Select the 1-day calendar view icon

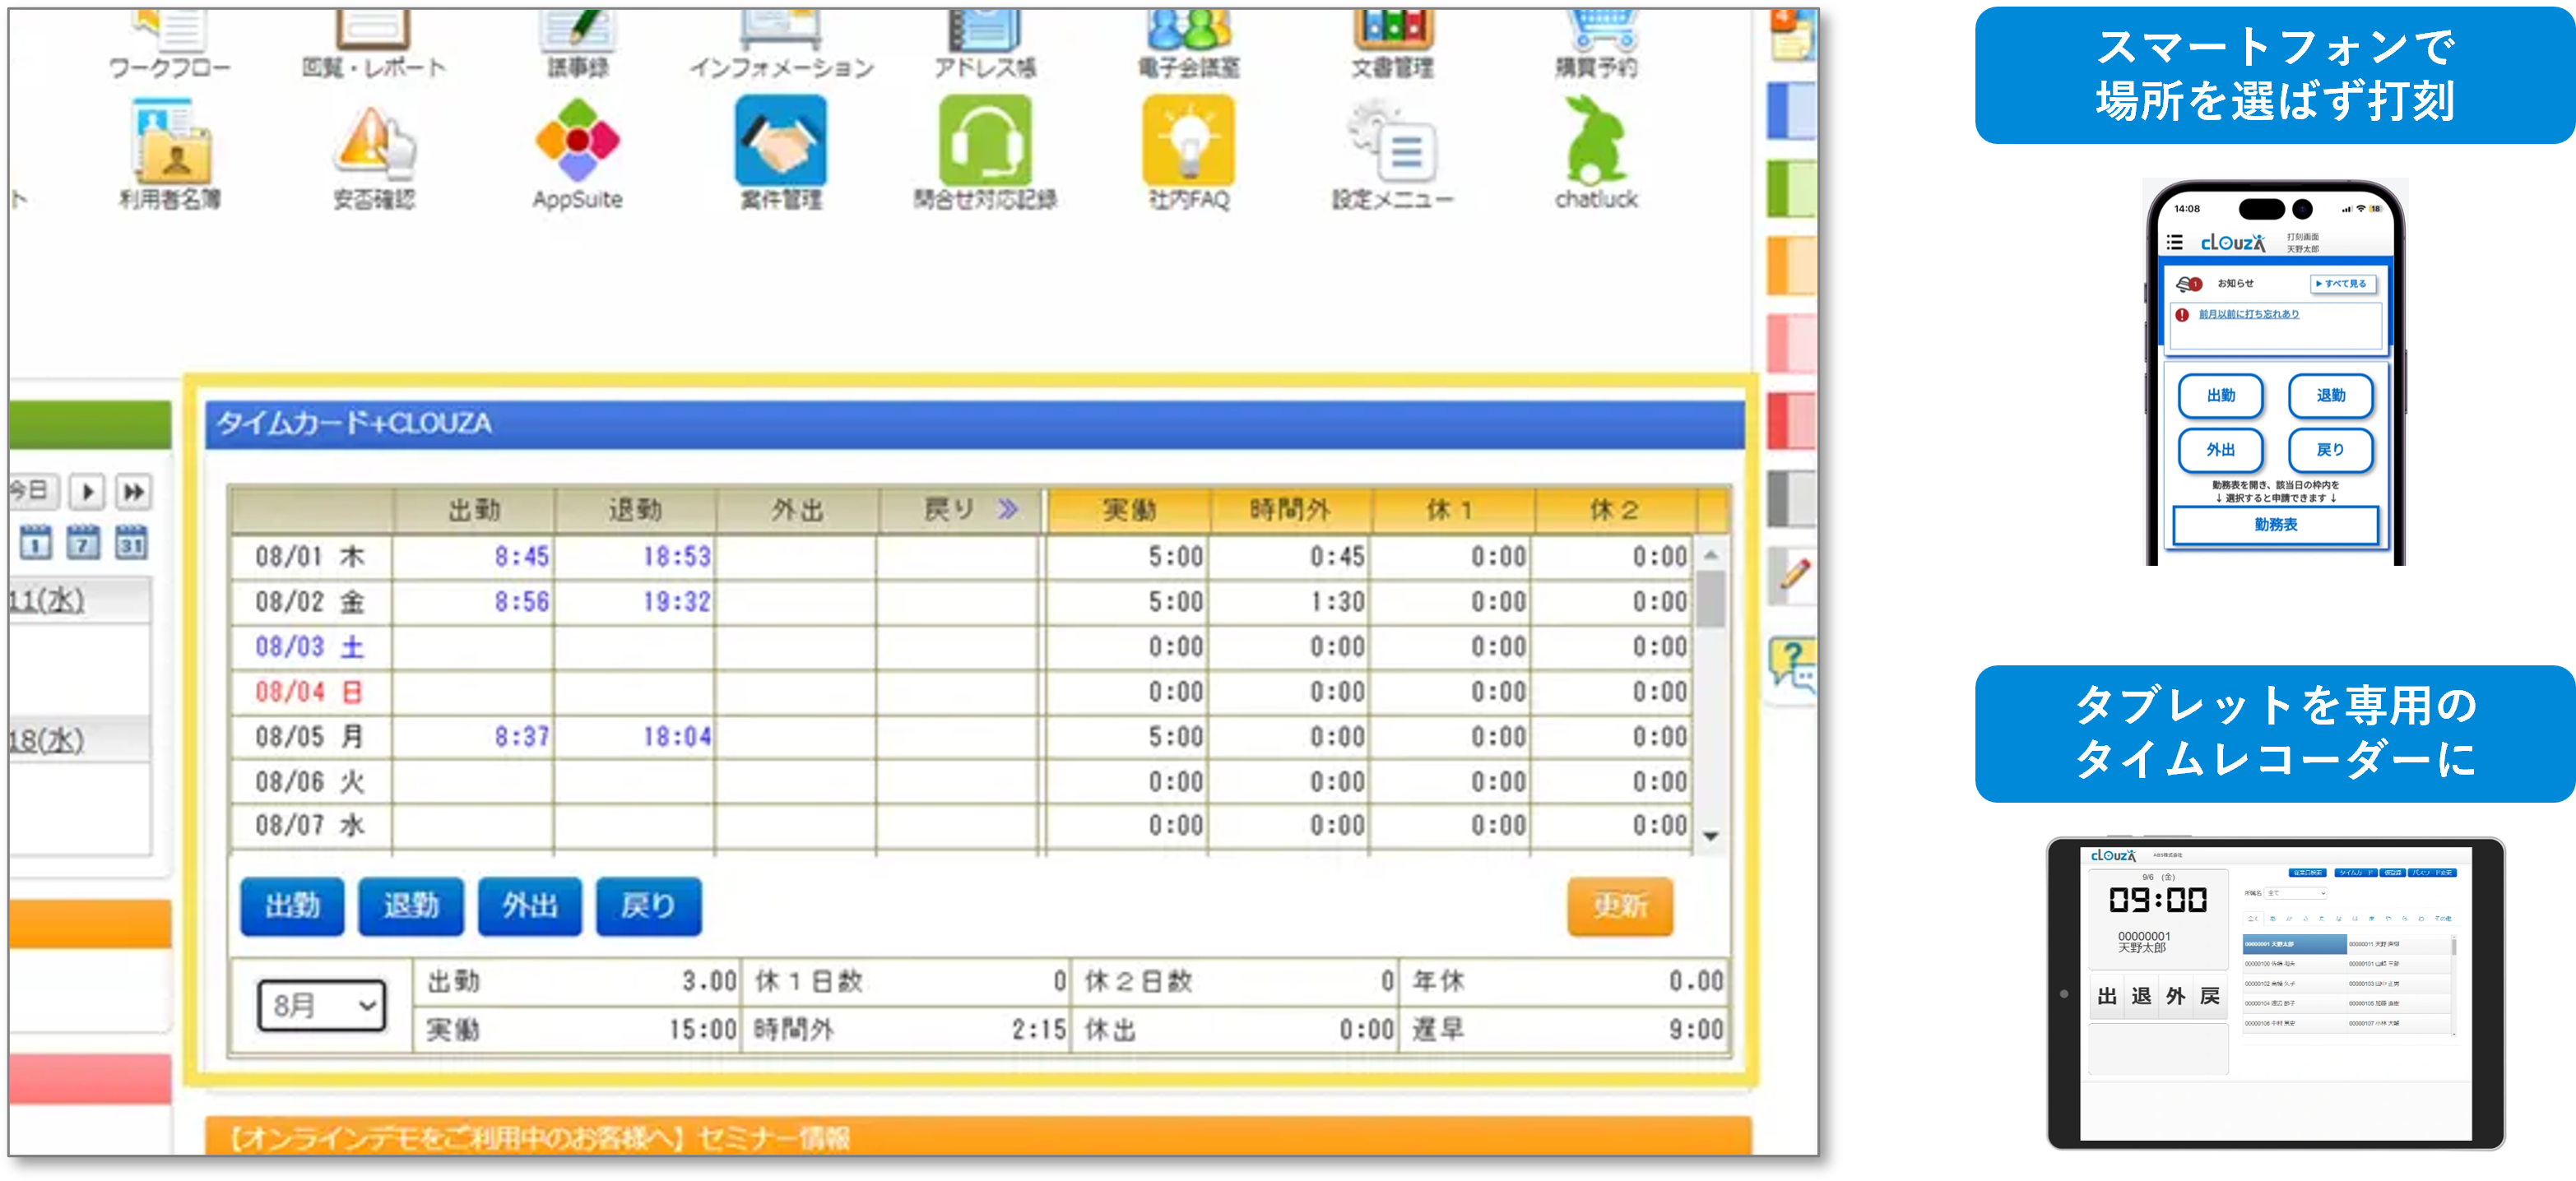pos(36,543)
